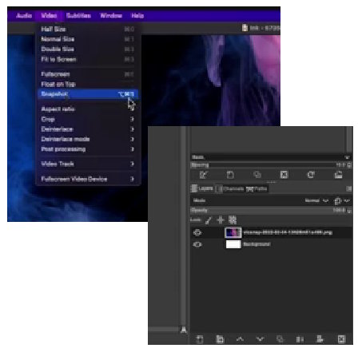Viewport: 358px width, 356px height.
Task: Click the raise layer arrow icon
Action: (240, 339)
